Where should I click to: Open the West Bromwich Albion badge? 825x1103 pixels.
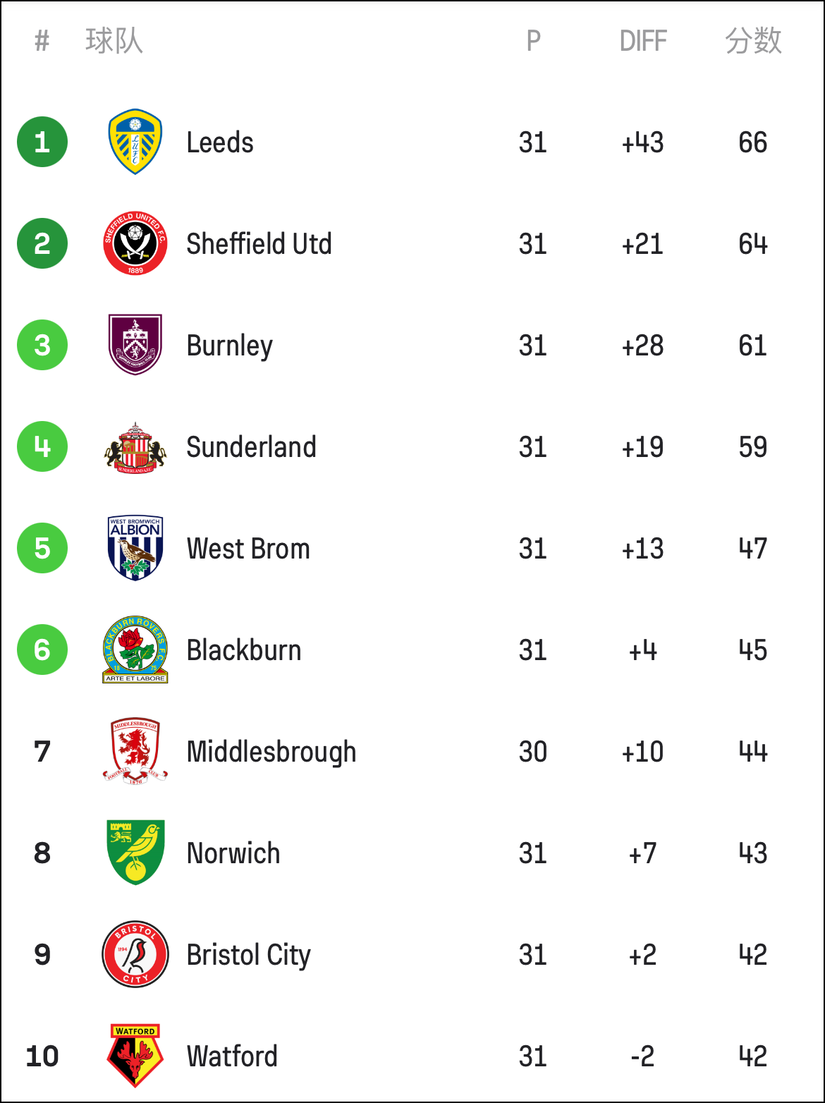tap(135, 548)
